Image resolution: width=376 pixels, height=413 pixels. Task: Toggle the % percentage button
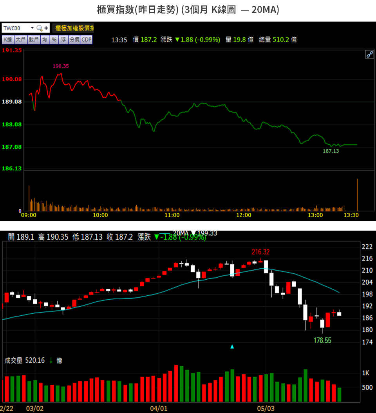pos(54,40)
